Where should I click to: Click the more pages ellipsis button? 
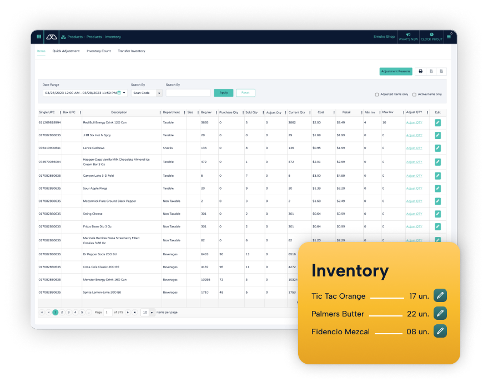(x=89, y=312)
